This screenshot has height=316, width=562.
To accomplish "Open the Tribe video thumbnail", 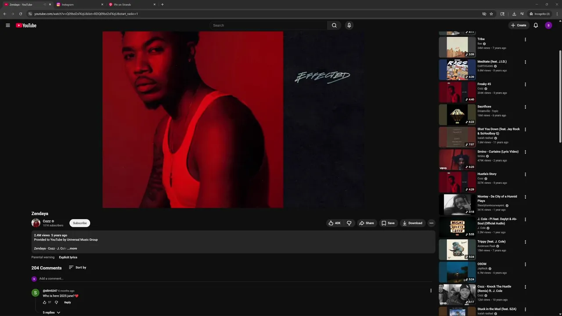I will (x=457, y=47).
